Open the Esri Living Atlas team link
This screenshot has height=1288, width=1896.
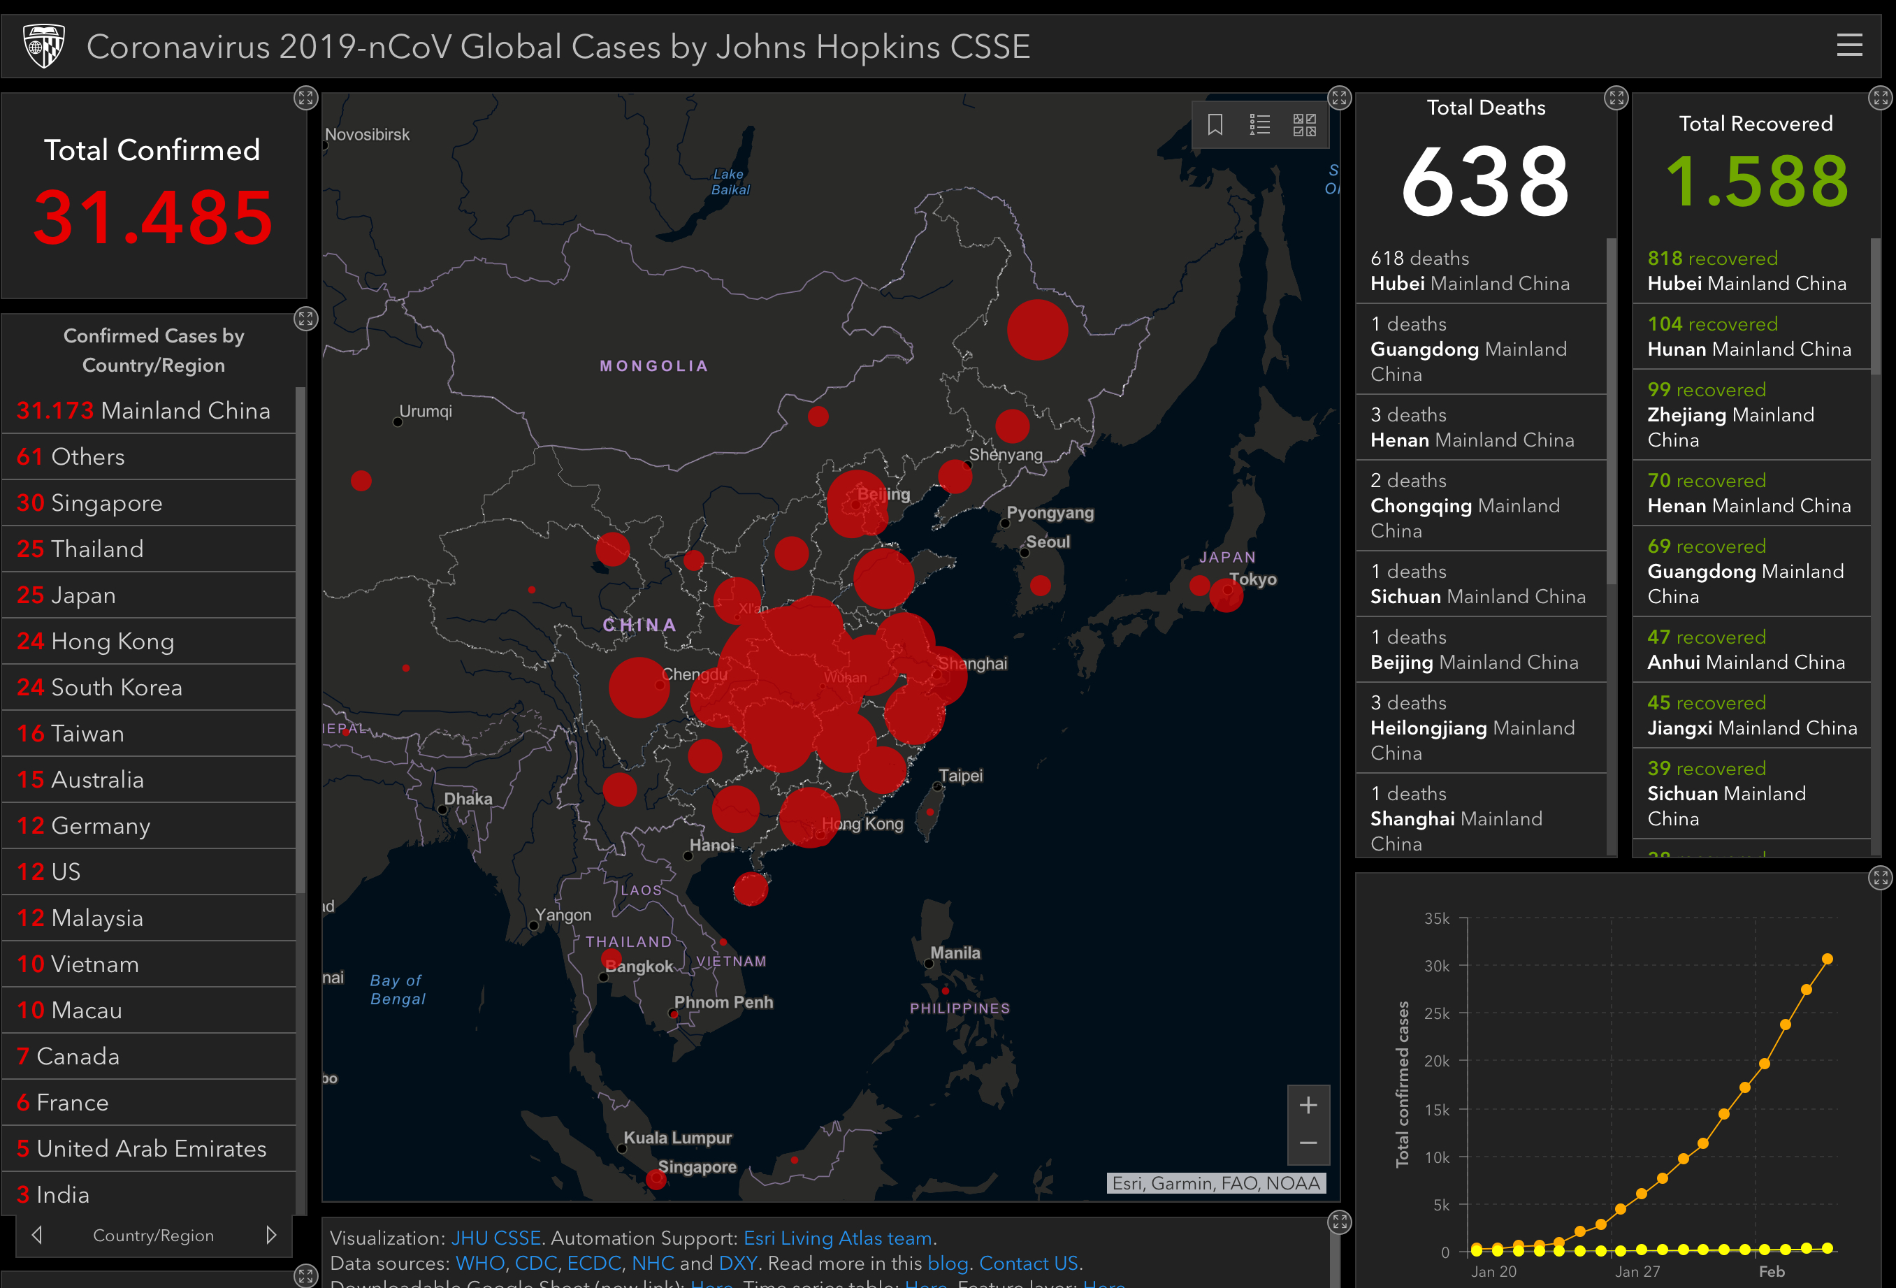(x=837, y=1238)
